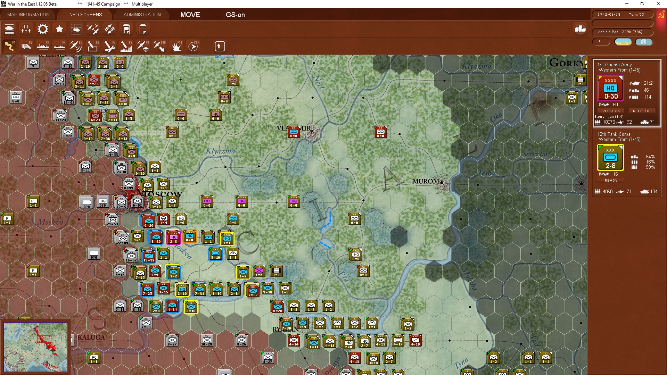Screen dimensions: 667x375
Task: Click the Soviet hammer and sickle flag
Action: [x=661, y=15]
